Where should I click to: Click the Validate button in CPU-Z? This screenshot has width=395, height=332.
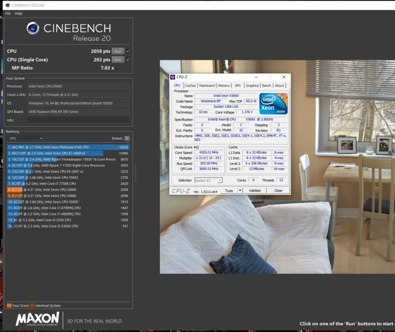254,190
